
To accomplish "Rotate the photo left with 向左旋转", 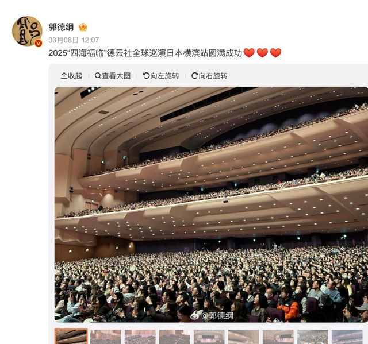I will click(x=161, y=76).
